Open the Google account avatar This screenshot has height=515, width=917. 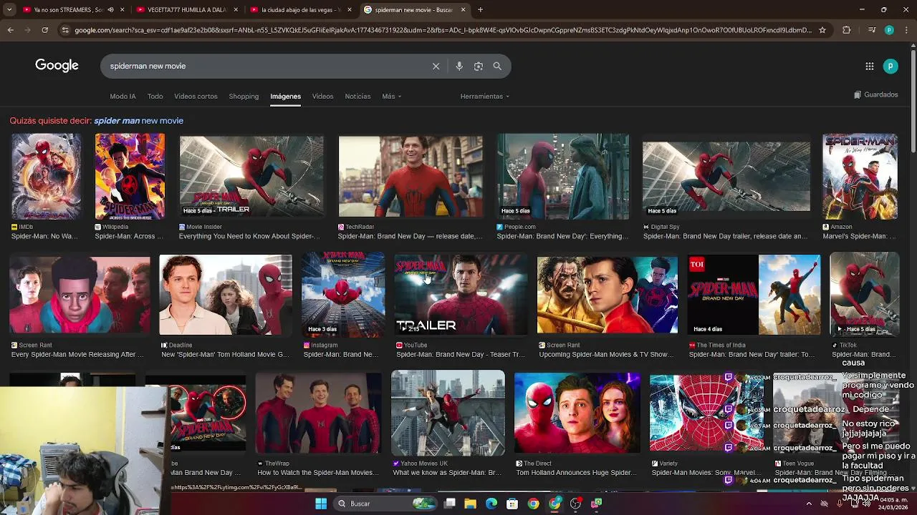tap(890, 66)
